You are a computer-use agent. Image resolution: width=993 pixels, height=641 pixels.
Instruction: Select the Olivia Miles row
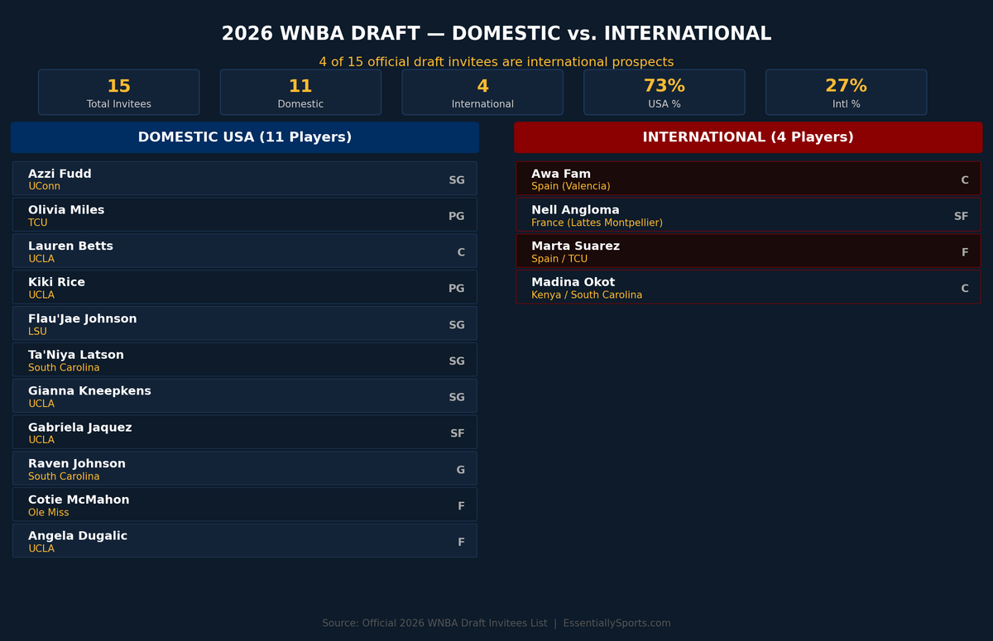point(245,215)
